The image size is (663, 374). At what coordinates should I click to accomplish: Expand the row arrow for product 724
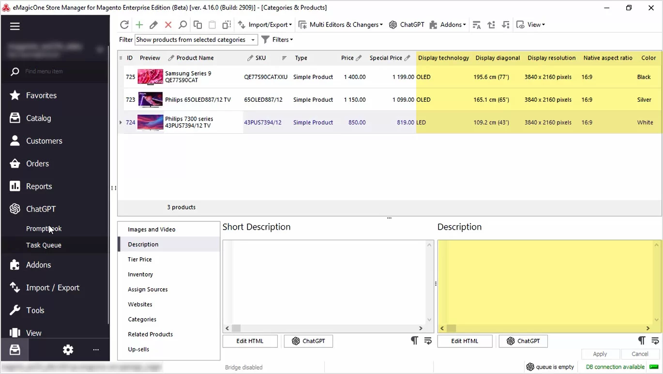(121, 123)
